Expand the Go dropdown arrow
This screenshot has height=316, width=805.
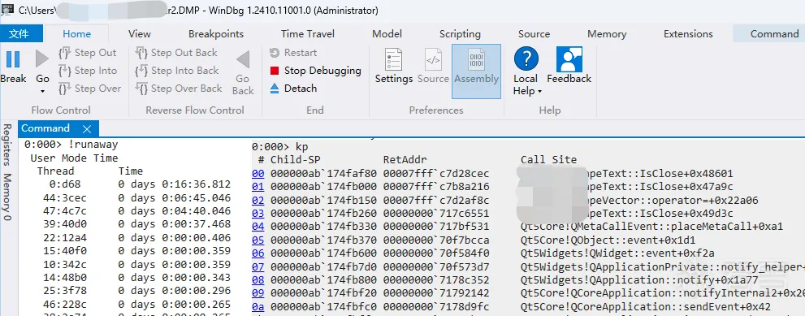pos(42,92)
